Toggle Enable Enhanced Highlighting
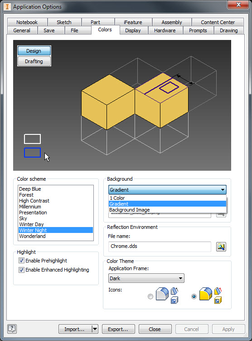This screenshot has width=252, height=341. pyautogui.click(x=21, y=270)
